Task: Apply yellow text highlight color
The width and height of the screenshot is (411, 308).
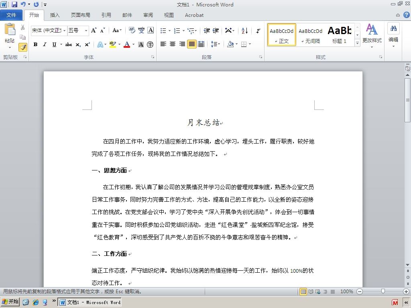Action: tap(113, 45)
